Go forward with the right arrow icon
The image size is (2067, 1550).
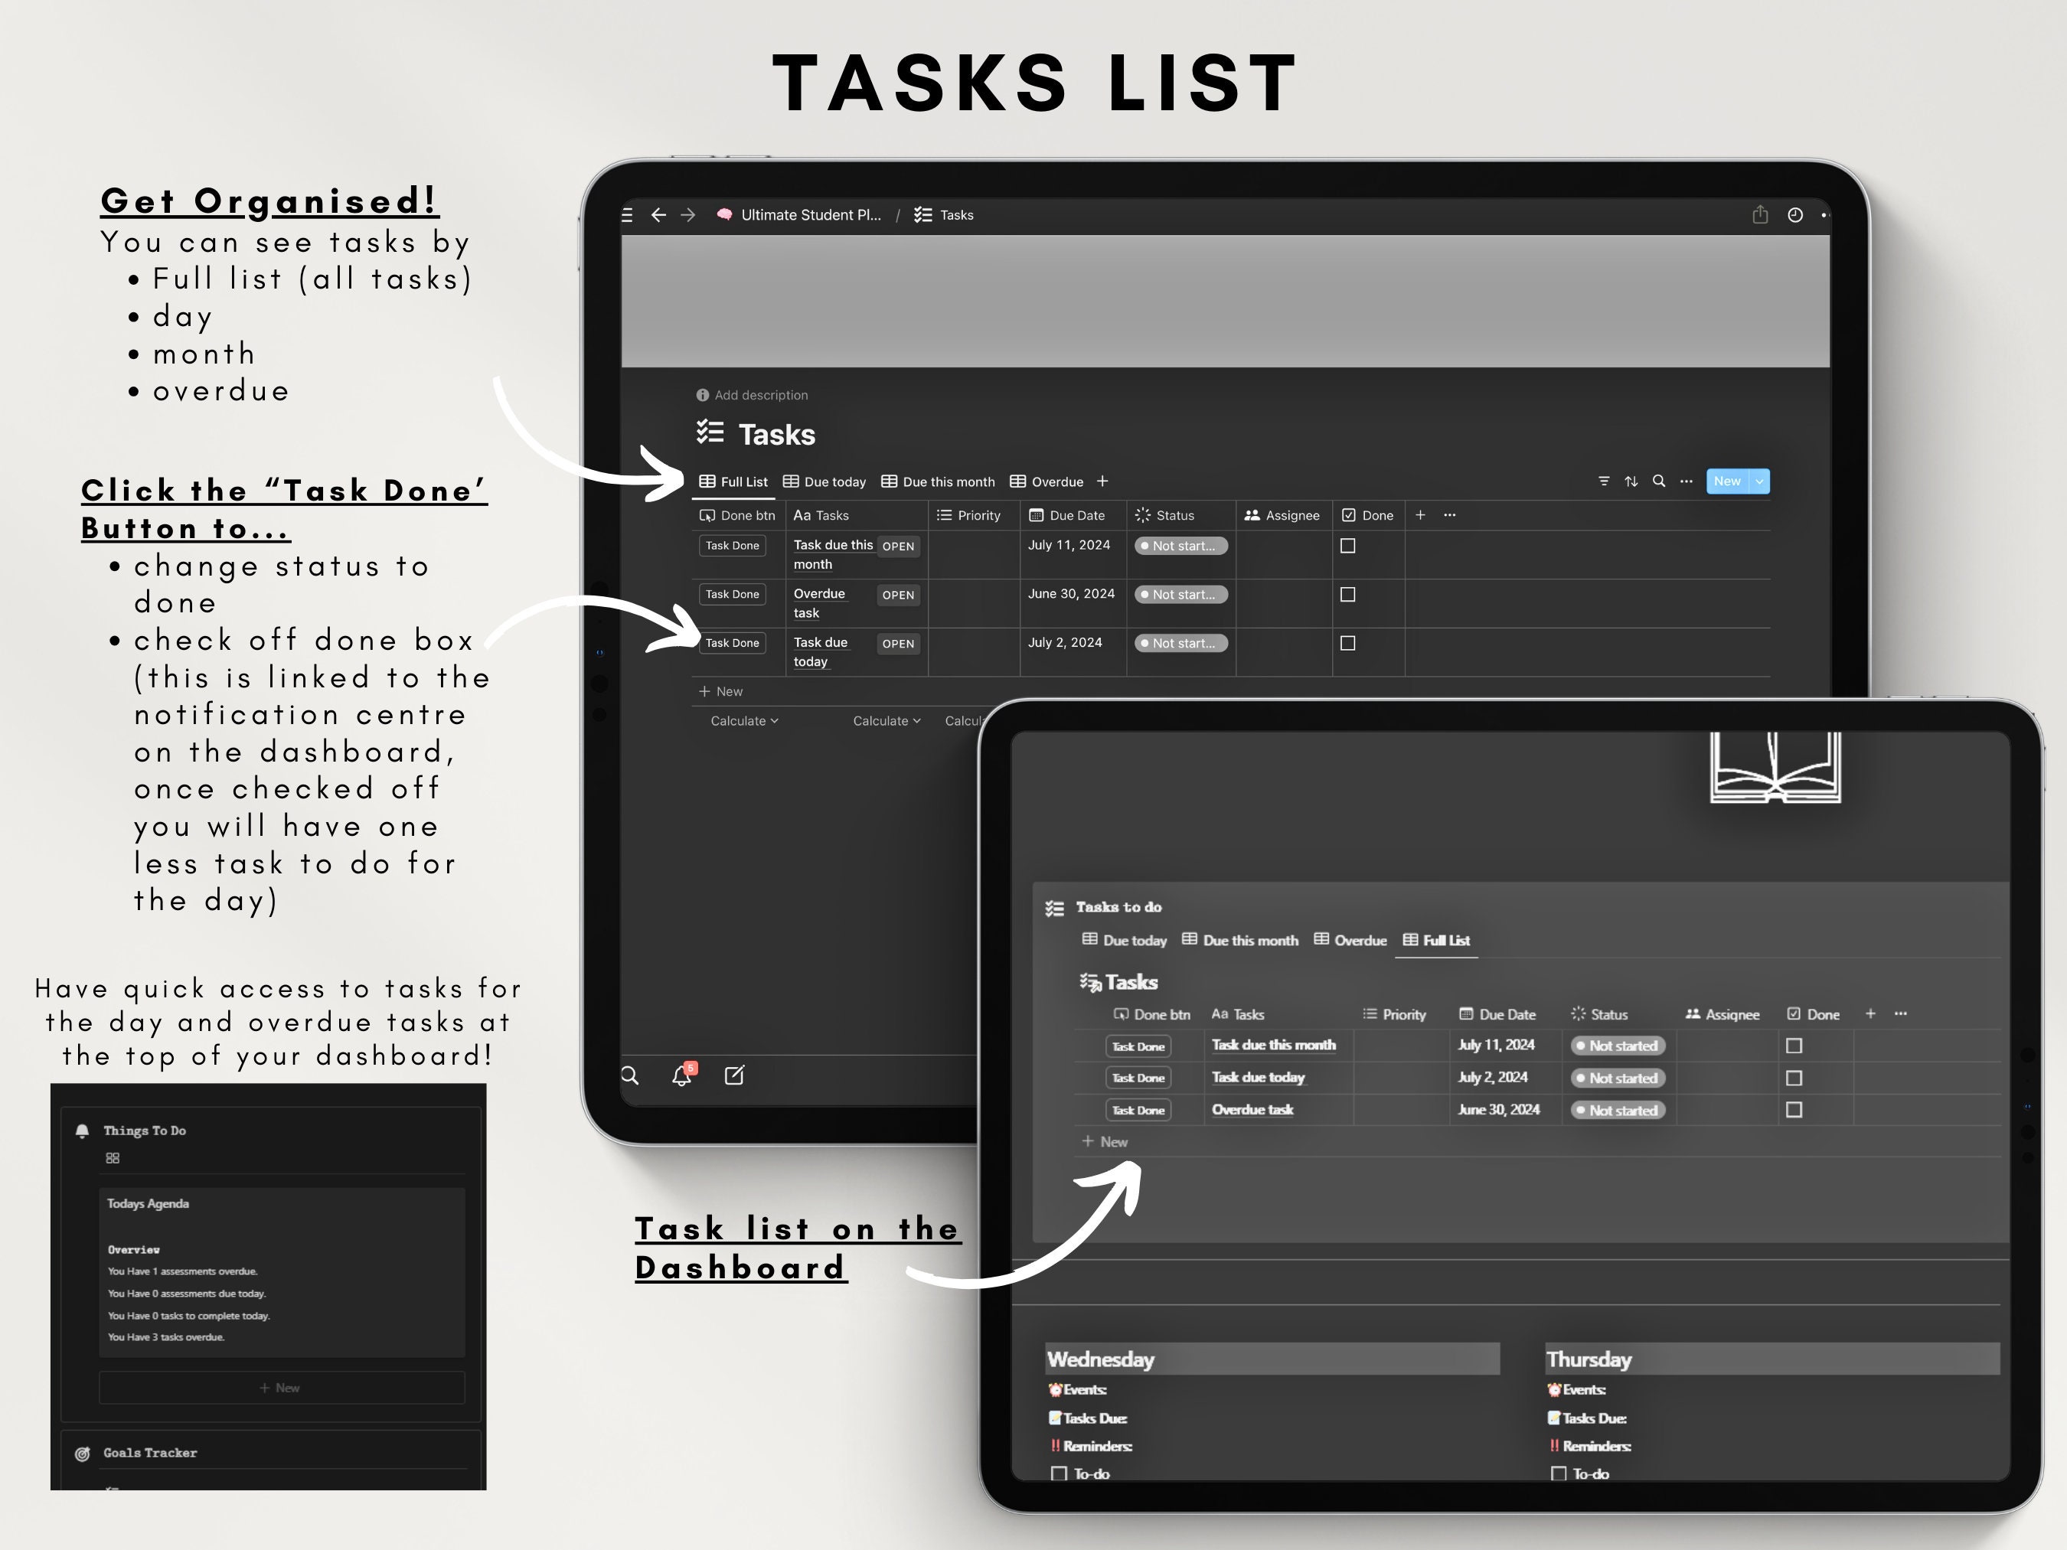(689, 215)
